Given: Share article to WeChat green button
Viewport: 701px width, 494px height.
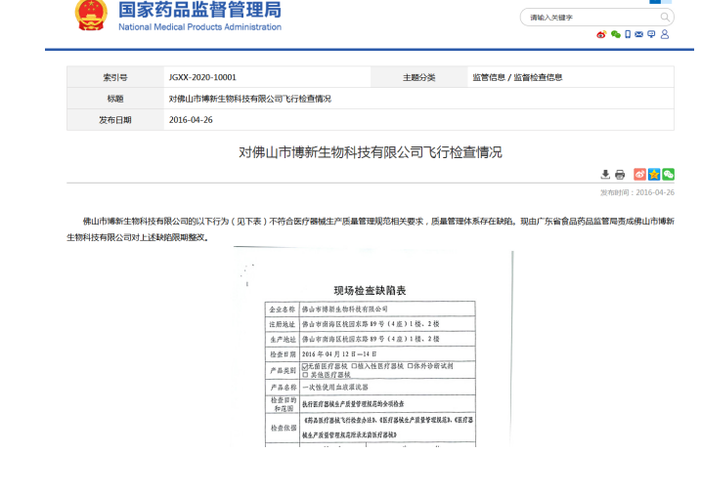Looking at the screenshot, I should [669, 174].
